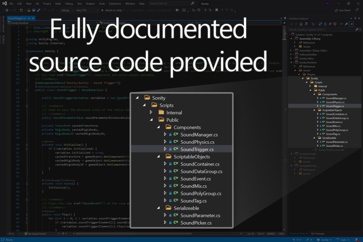
Task: Click the title bar search magnifier icon
Action: tap(192, 4)
